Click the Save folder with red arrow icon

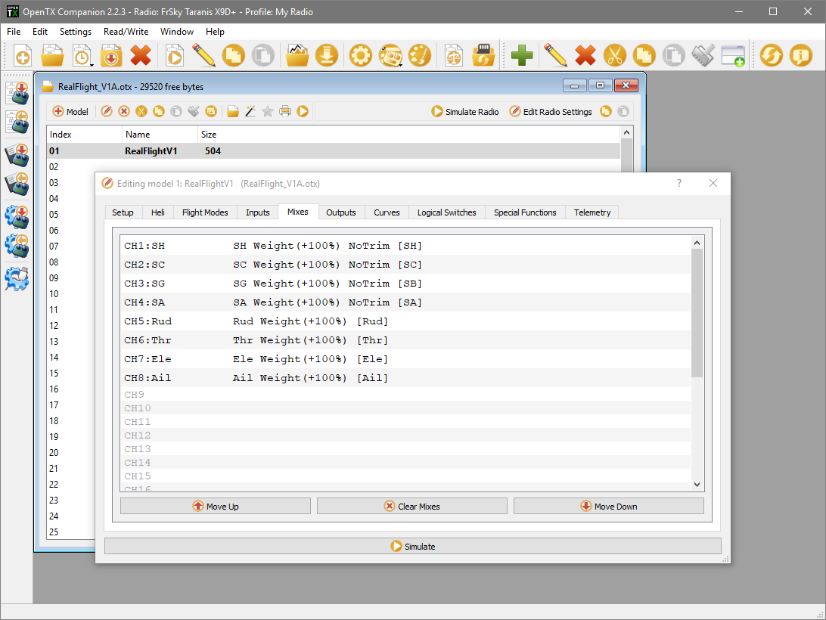pyautogui.click(x=111, y=55)
